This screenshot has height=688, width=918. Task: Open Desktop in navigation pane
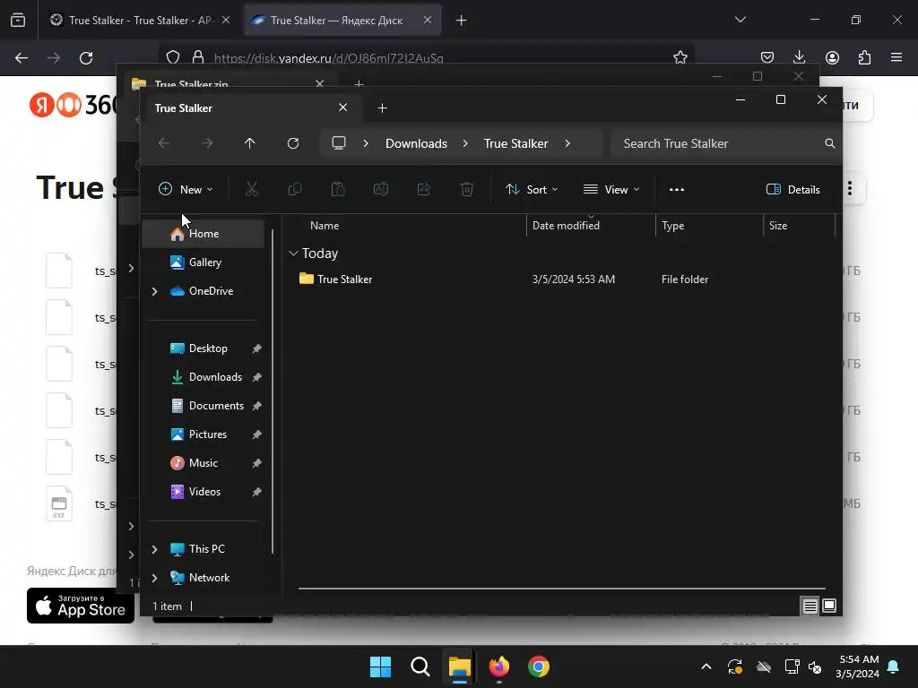tap(204, 348)
